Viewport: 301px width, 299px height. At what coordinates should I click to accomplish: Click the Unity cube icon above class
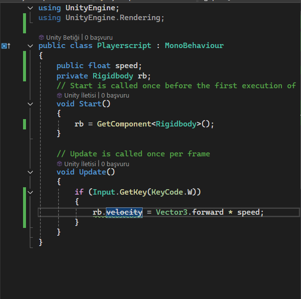point(41,37)
